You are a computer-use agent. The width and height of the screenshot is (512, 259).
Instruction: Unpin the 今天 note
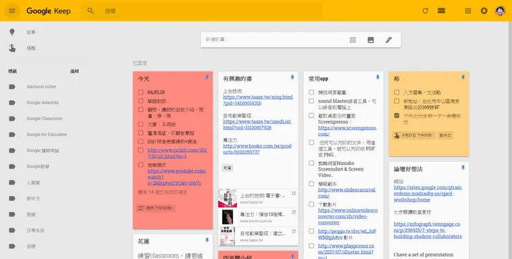(207, 77)
